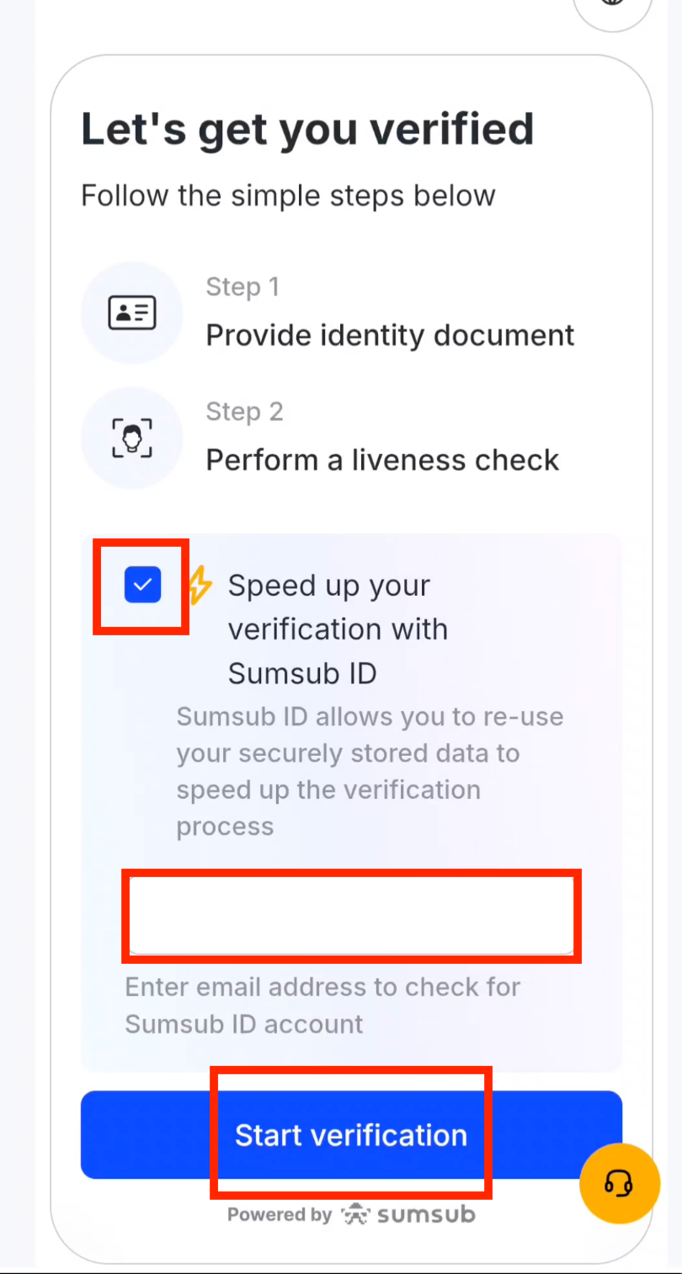
Task: Focus the email address input field
Action: (352, 915)
